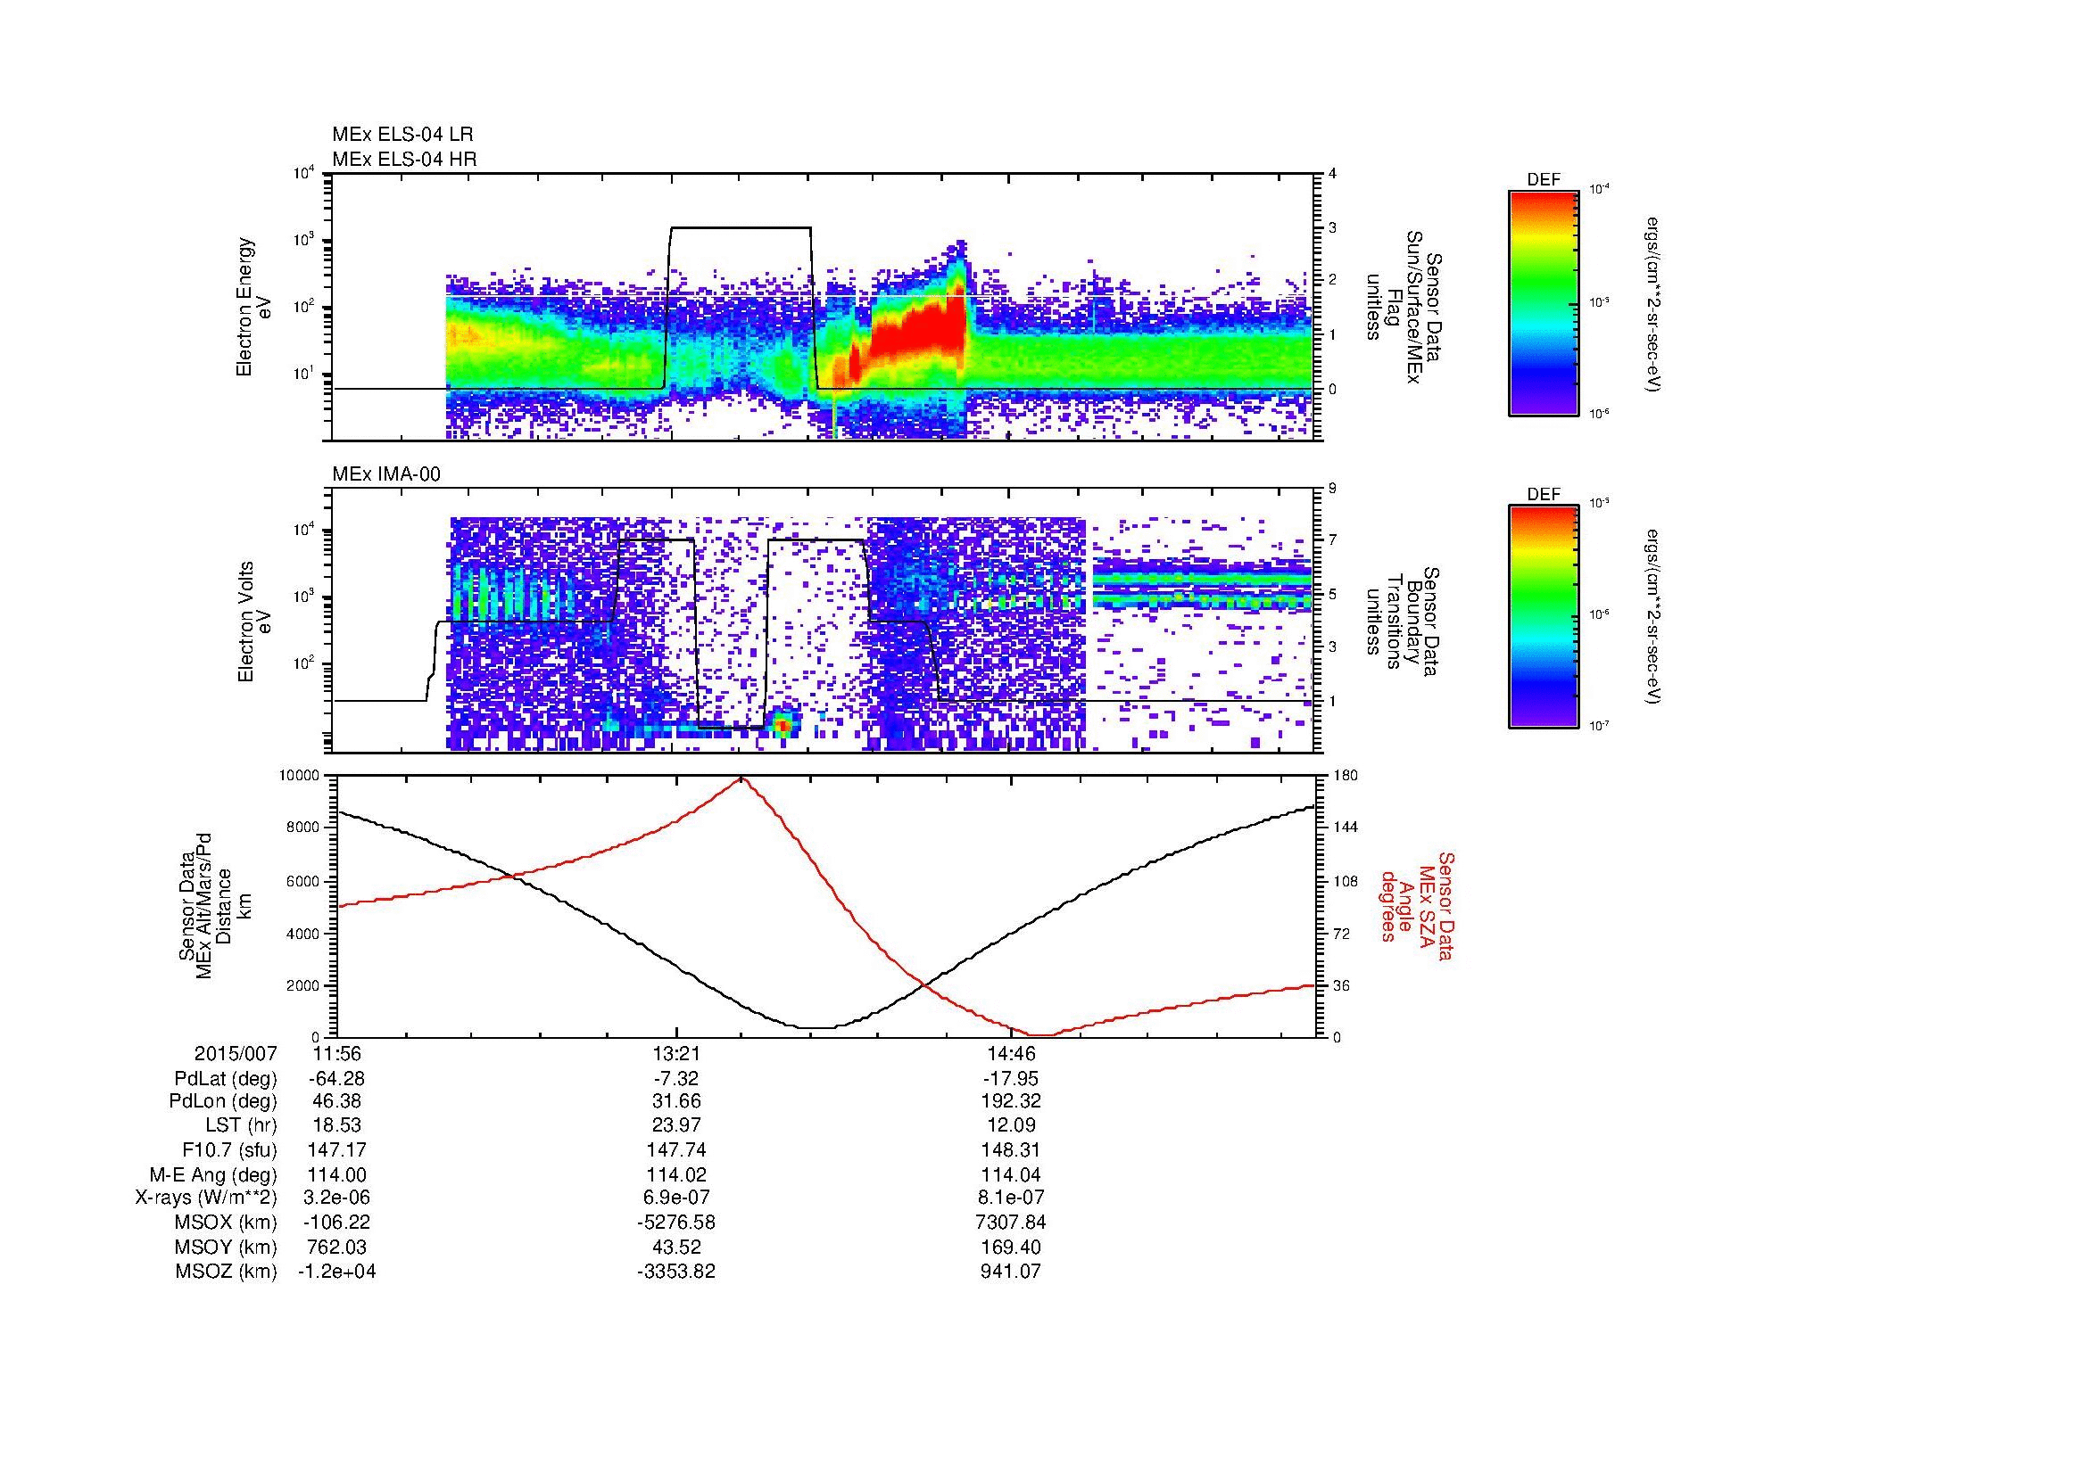2087x1474 pixels.
Task: Click the X-rays value '8.1e-07'
Action: (1011, 1198)
